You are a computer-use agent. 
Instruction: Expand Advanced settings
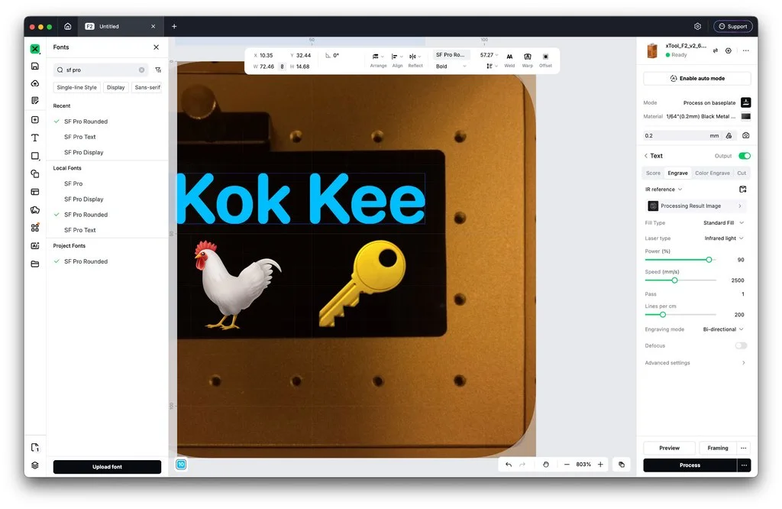(x=695, y=363)
